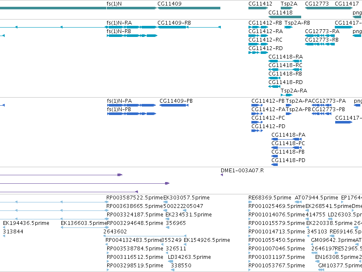Open the RP003538784.5prime EST label
362x272 pixels.
(135, 249)
